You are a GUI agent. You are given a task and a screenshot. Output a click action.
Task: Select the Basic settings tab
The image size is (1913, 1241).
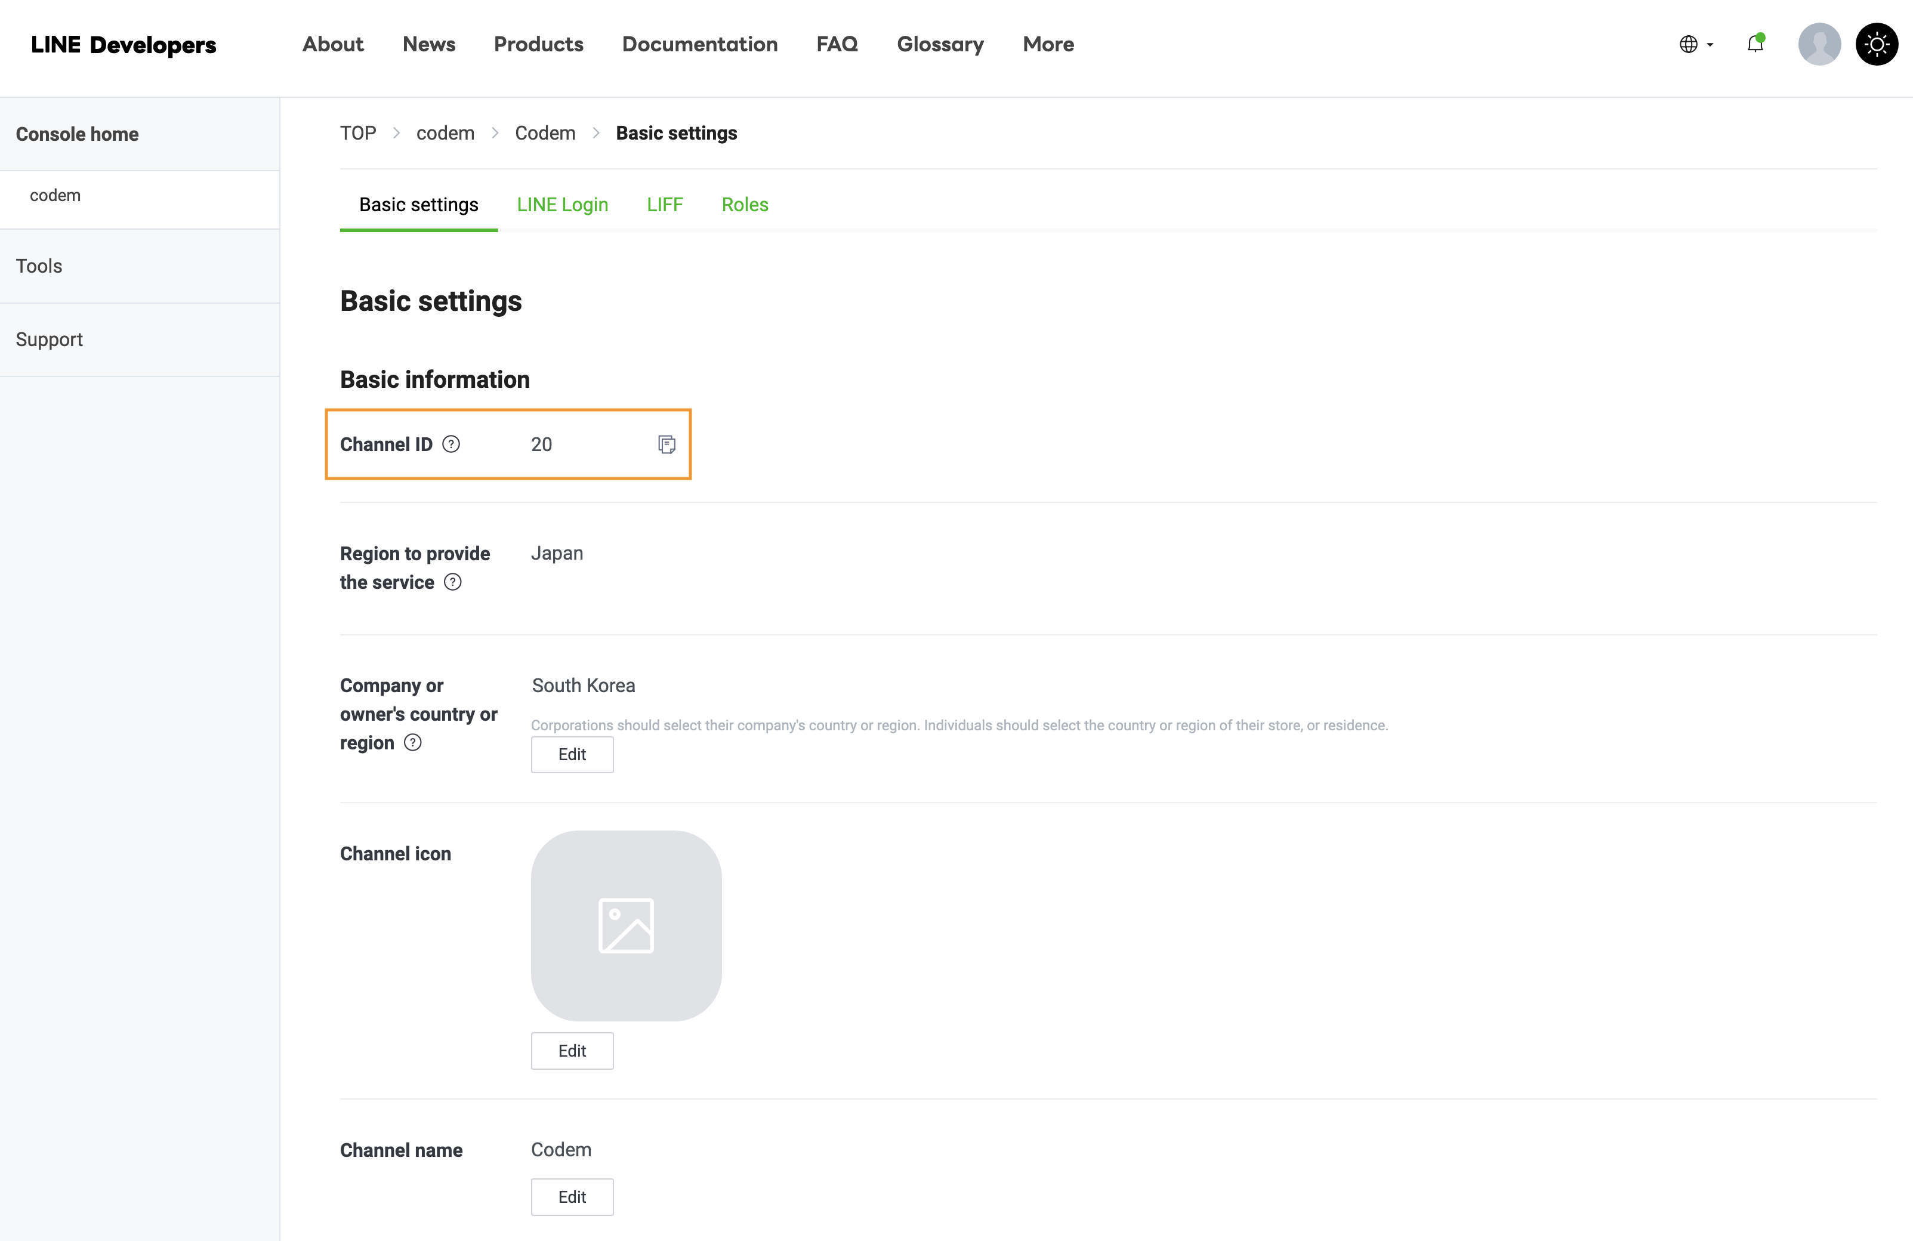click(x=419, y=205)
